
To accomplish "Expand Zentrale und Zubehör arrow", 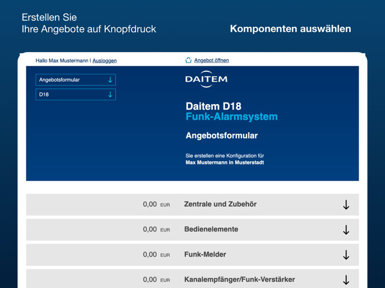I will click(x=346, y=205).
